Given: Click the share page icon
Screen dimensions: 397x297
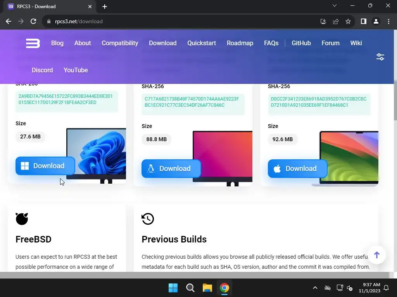Looking at the screenshot, I should 336,22.
